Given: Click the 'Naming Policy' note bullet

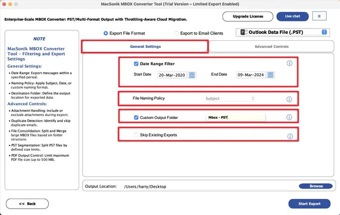Looking at the screenshot, I should [x=41, y=85].
